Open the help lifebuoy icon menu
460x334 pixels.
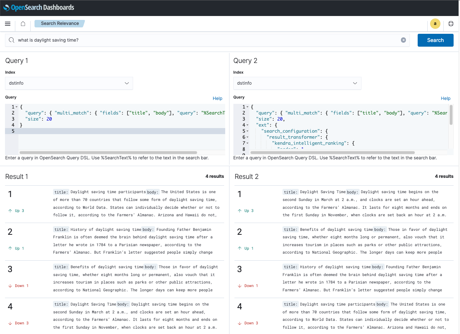coord(451,23)
